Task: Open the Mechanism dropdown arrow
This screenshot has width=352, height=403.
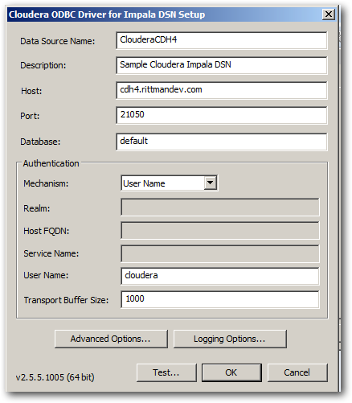Action: click(x=211, y=183)
